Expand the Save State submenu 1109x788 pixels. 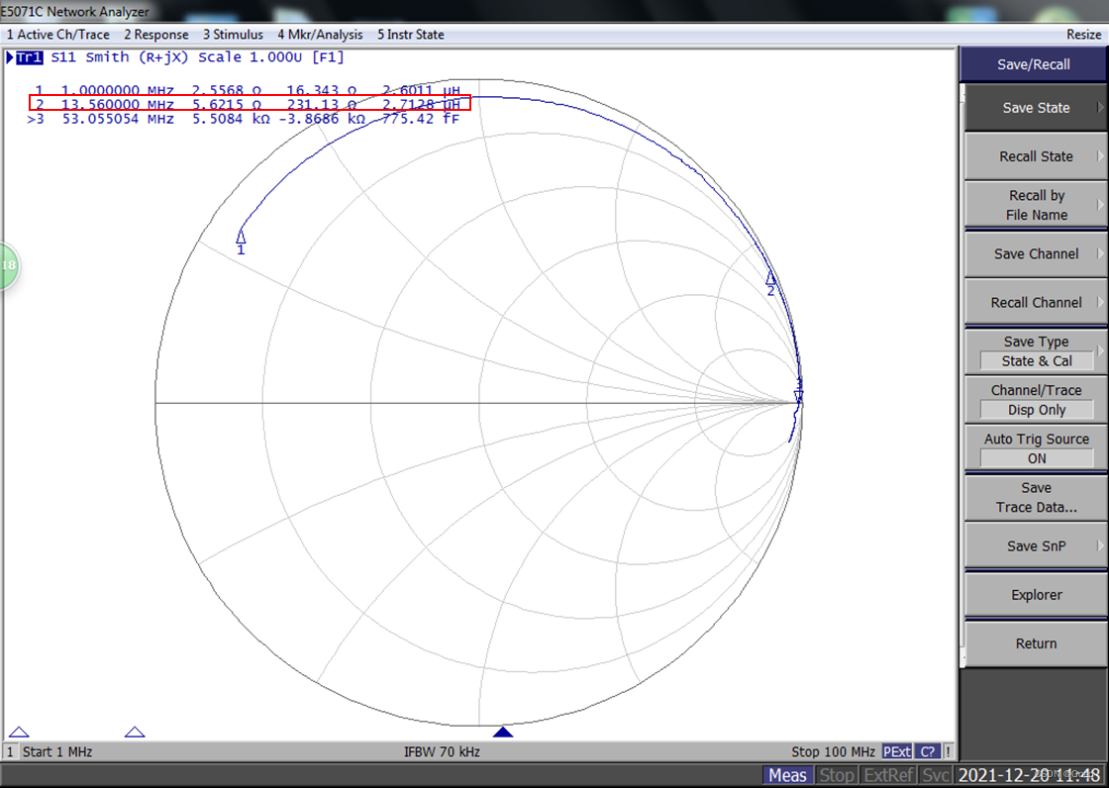click(x=1036, y=108)
